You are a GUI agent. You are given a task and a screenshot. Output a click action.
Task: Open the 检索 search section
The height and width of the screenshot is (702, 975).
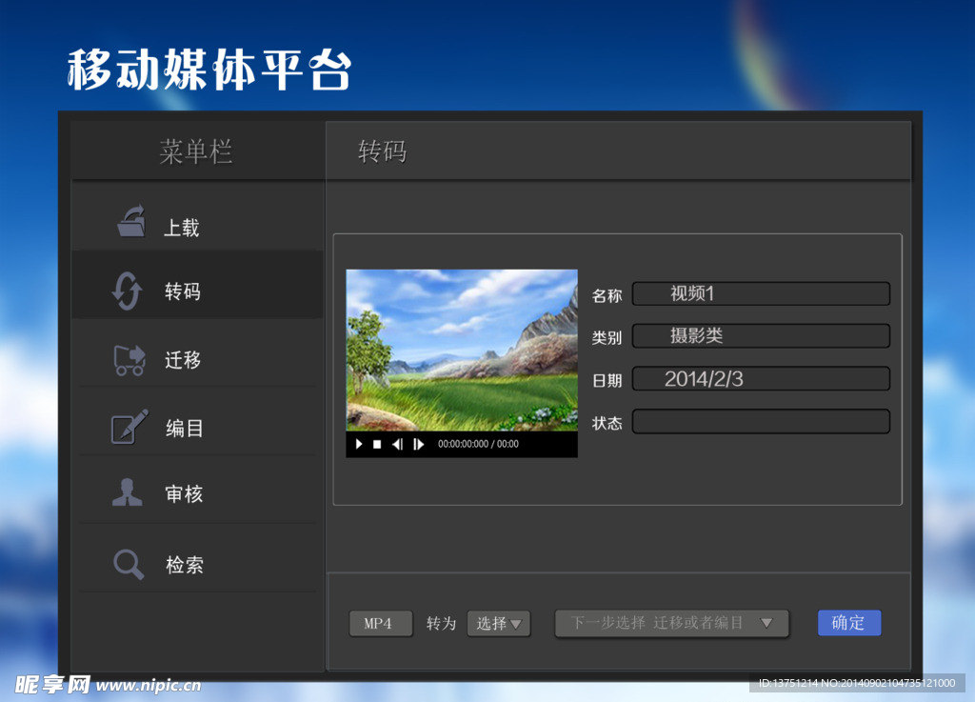coord(197,558)
